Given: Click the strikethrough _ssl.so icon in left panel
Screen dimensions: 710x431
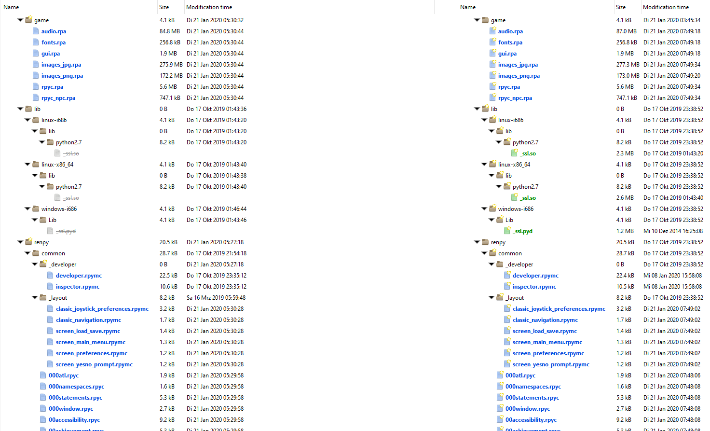Looking at the screenshot, I should [x=58, y=153].
